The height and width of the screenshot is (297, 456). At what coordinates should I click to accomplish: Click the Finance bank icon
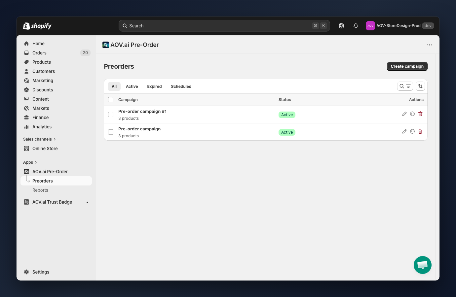click(x=26, y=117)
